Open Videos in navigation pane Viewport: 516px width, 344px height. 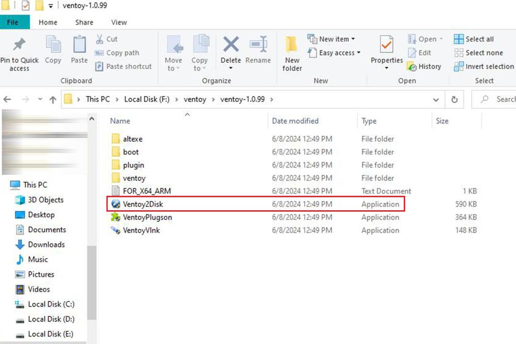coord(39,289)
